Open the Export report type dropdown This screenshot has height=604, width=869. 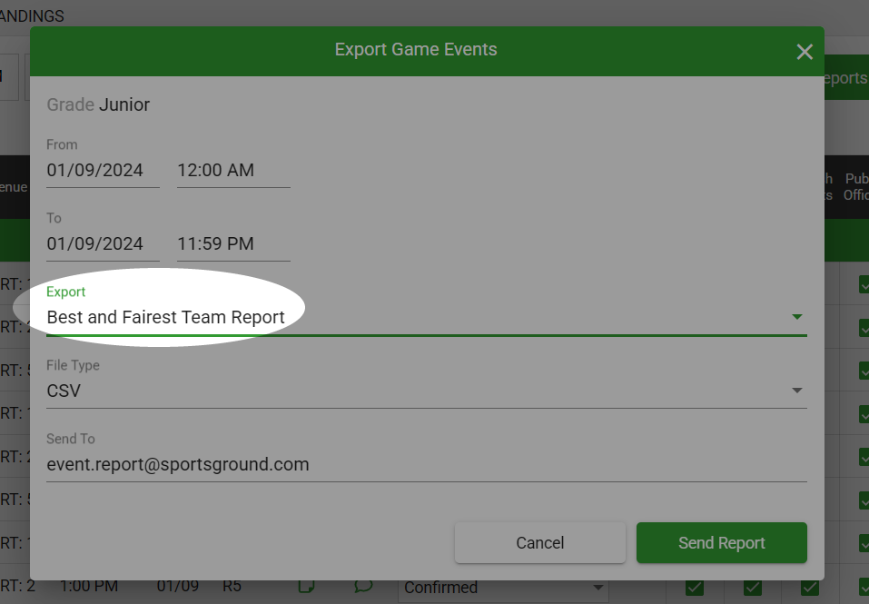tap(426, 317)
